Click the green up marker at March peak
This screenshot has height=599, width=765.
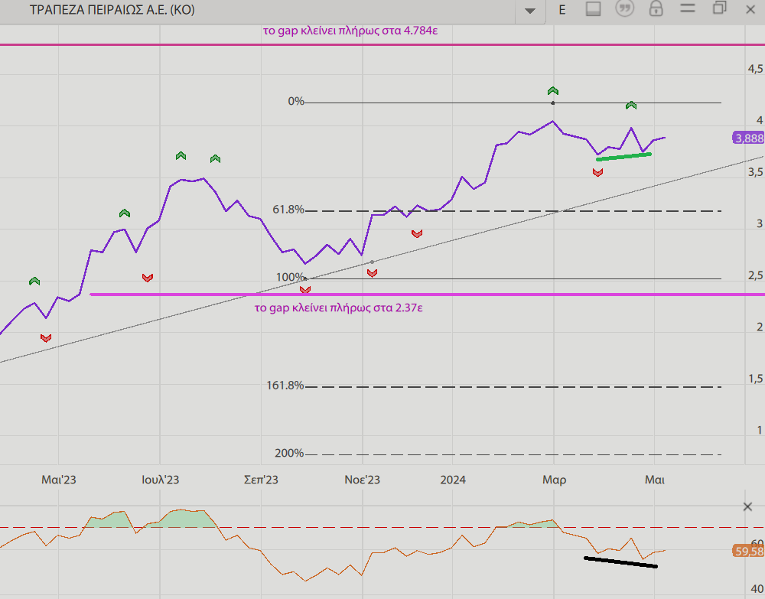click(553, 91)
